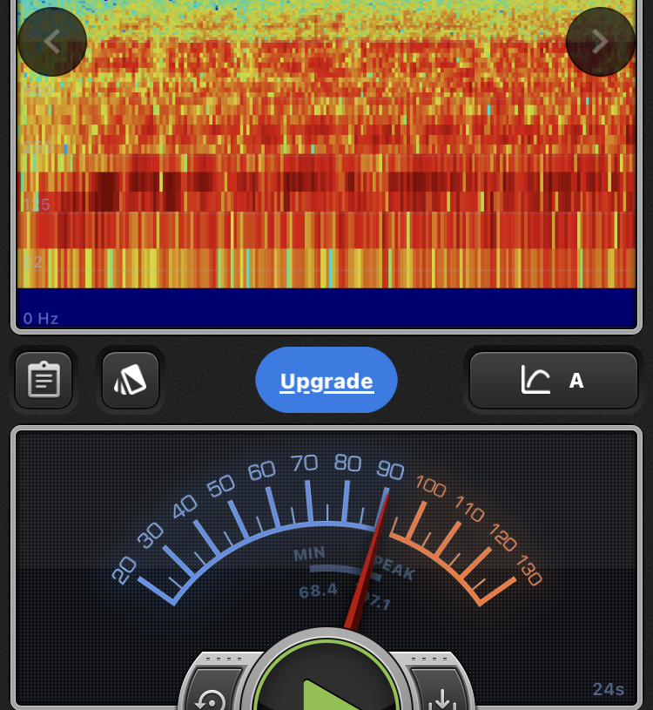The height and width of the screenshot is (710, 653).
Task: Click the 90 mark on gauge
Action: click(x=390, y=470)
